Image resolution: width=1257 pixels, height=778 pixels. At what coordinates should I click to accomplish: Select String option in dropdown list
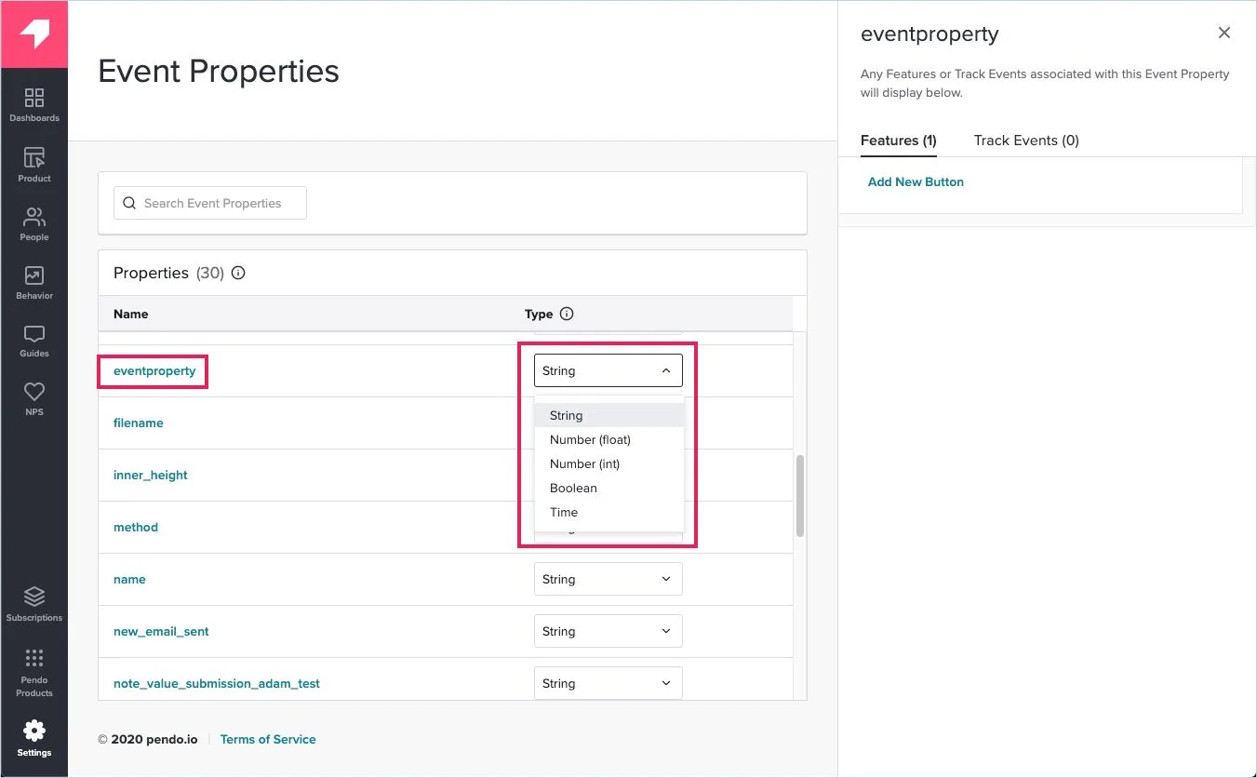pyautogui.click(x=608, y=415)
